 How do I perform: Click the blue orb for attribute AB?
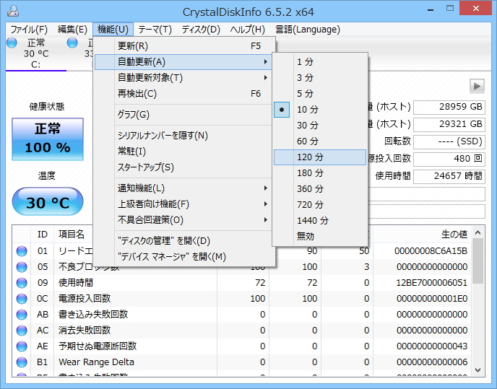pos(22,314)
